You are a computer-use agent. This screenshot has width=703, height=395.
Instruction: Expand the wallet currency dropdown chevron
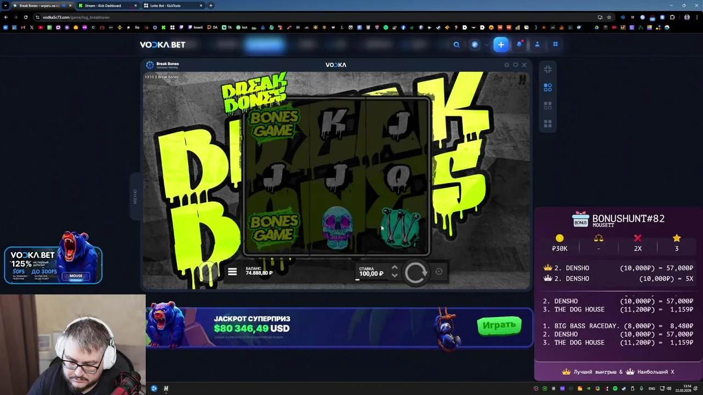486,45
